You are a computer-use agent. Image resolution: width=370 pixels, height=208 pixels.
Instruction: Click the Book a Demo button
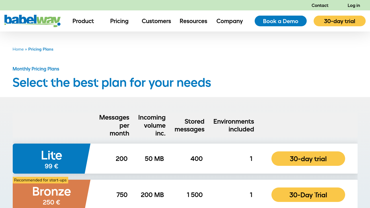pyautogui.click(x=280, y=21)
